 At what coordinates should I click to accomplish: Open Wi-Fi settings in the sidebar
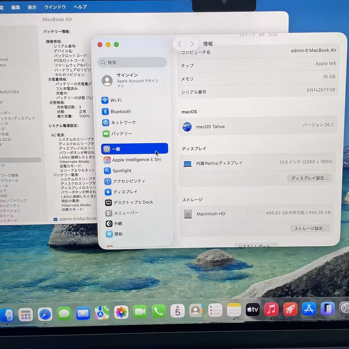pyautogui.click(x=116, y=100)
